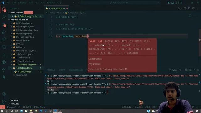Open the Explorer view in activity bar
This screenshot has height=113, width=201.
click(4, 9)
